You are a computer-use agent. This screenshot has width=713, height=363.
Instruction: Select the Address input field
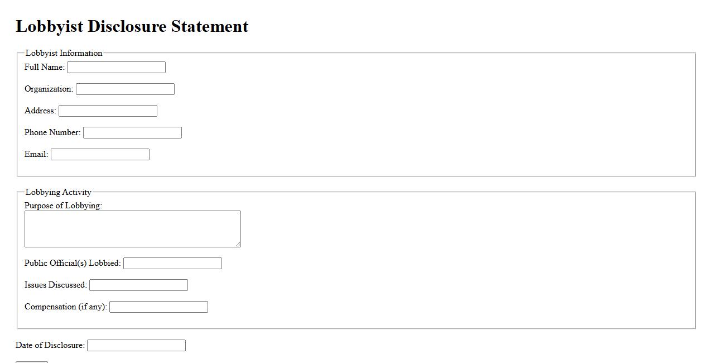coord(108,111)
